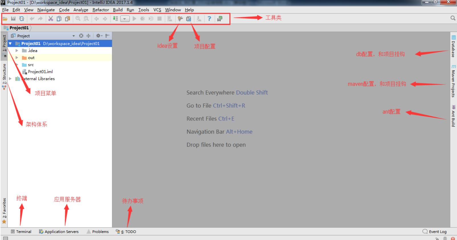Click the Redo arrow in the toolbar
Viewport: 457px width, 240px height.
(40, 19)
